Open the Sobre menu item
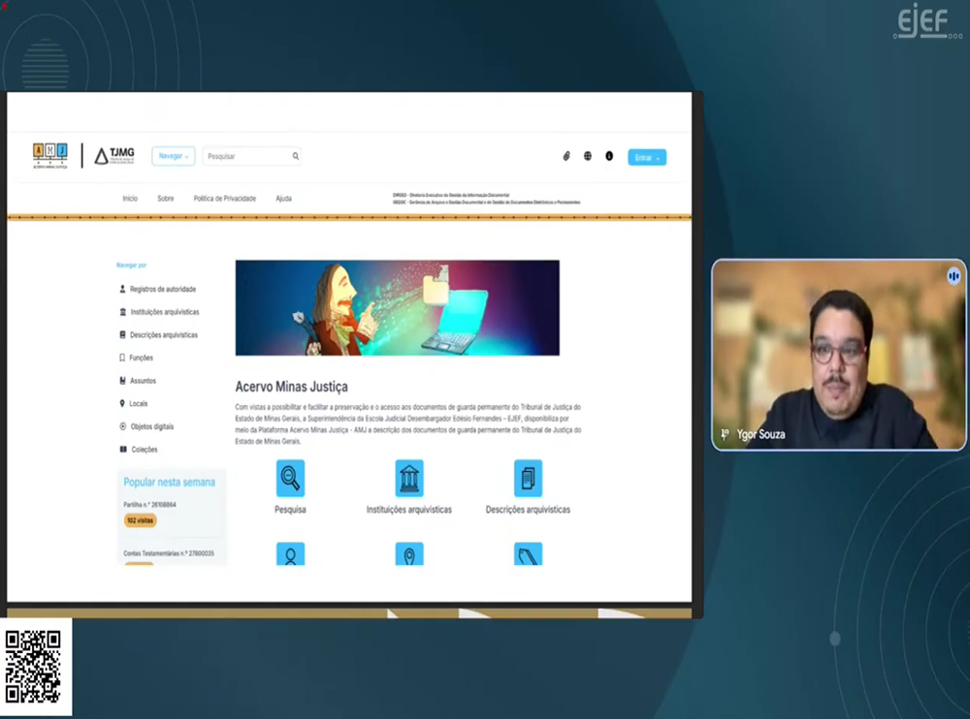Image resolution: width=970 pixels, height=719 pixels. pos(165,199)
